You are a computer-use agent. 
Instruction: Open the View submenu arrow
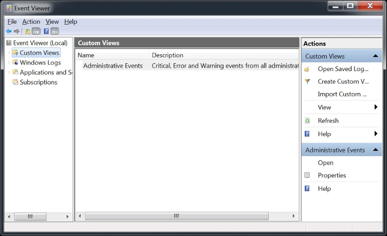point(376,107)
